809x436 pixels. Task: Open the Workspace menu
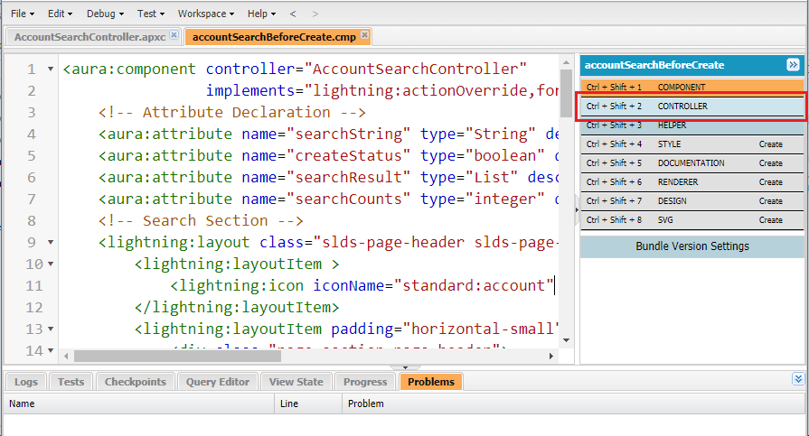pos(206,14)
